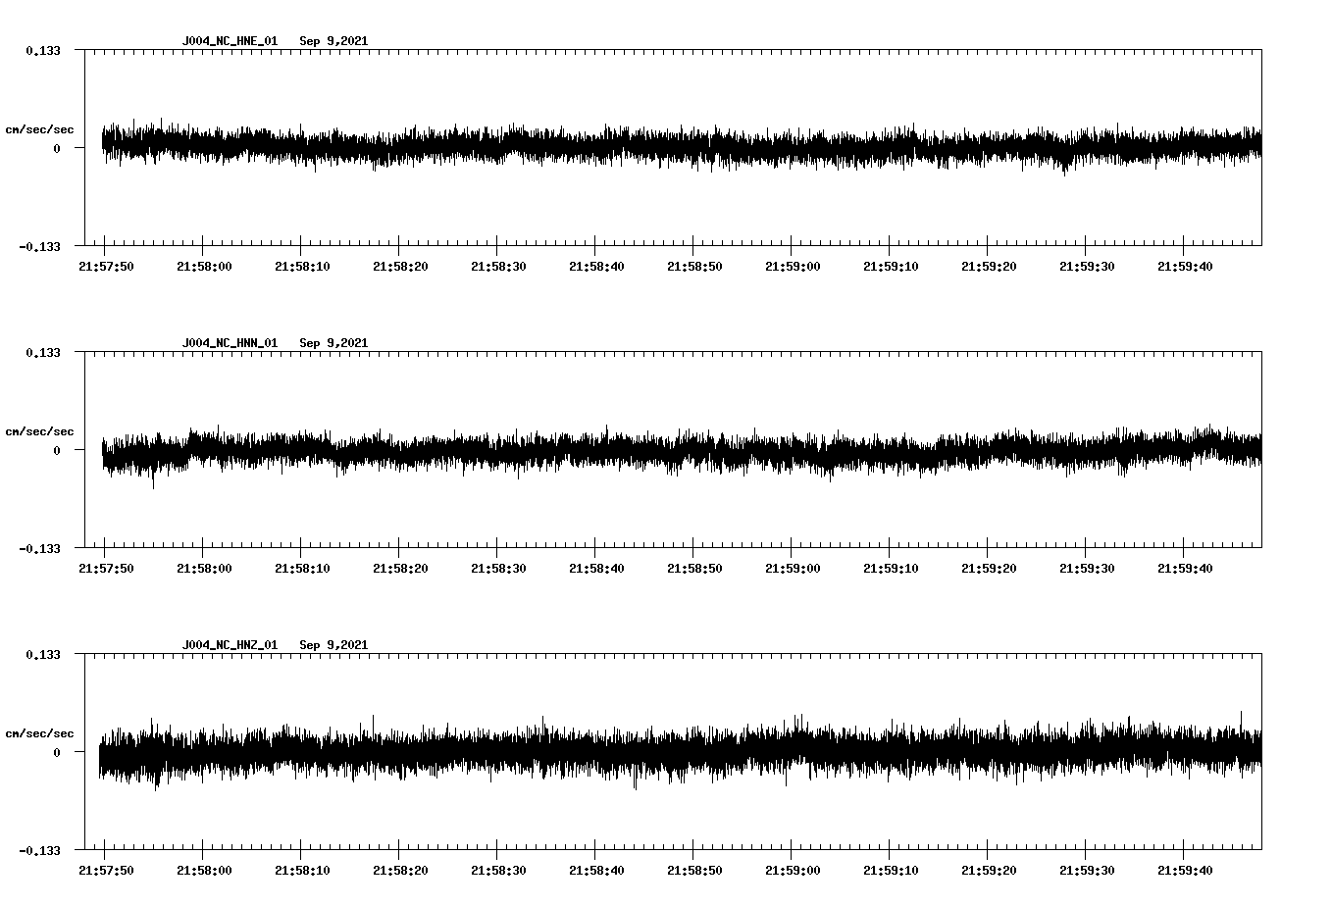The image size is (1332, 906).
Task: Click 21:58:20 time label on HNZ plot
Action: 400,871
